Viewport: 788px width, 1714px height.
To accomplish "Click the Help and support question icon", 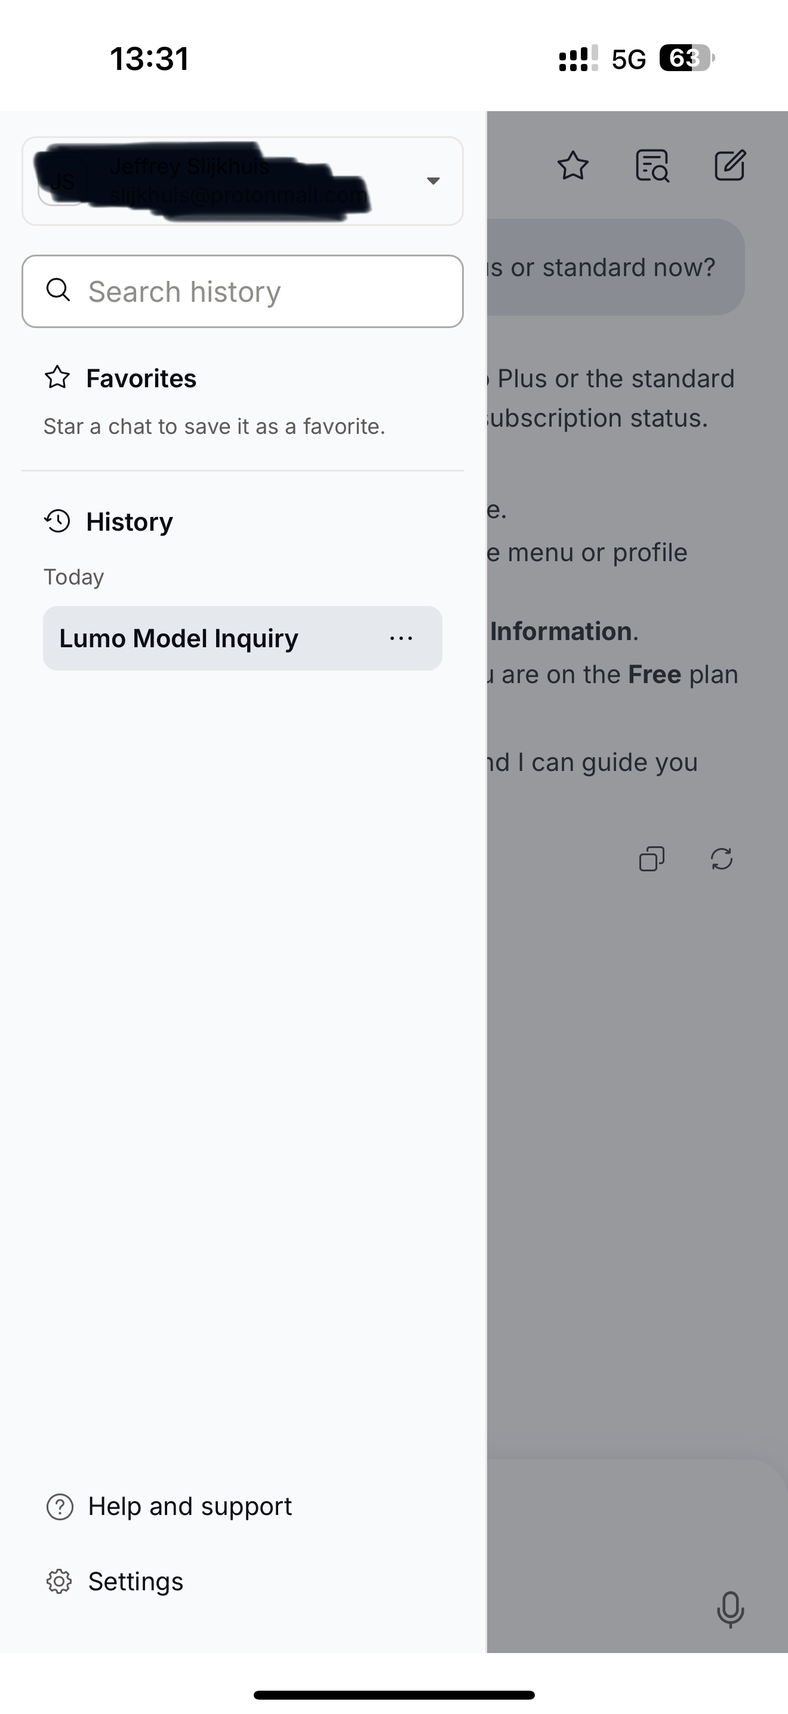I will coord(59,1507).
